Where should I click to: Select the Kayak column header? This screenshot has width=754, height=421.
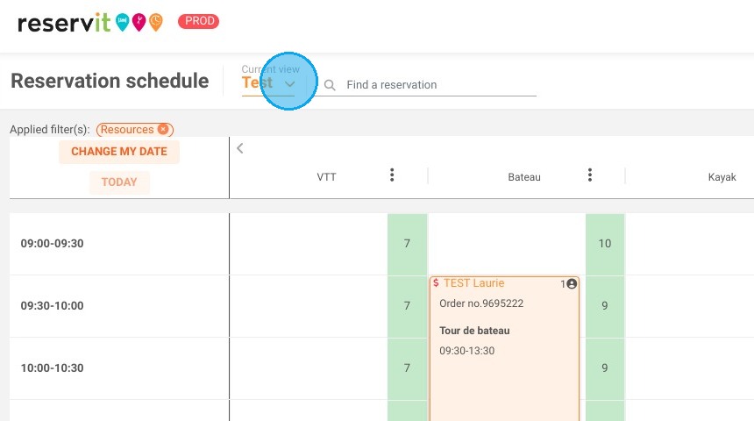click(722, 177)
